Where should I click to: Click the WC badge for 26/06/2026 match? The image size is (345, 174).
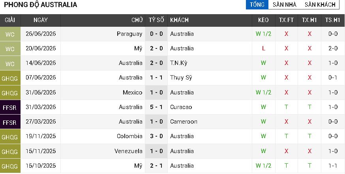(10, 34)
